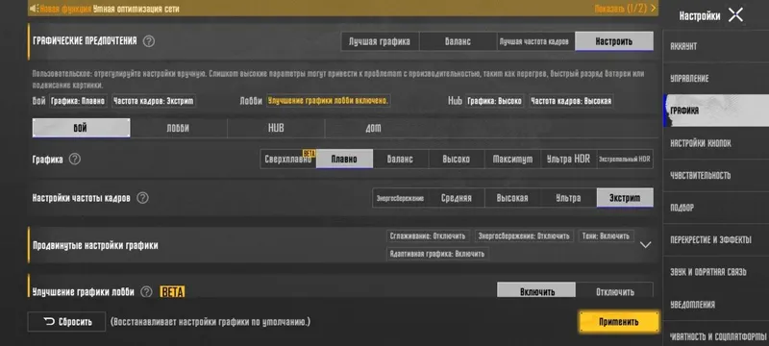Open help for Графические предпочтения
The height and width of the screenshot is (346, 769).
(149, 41)
